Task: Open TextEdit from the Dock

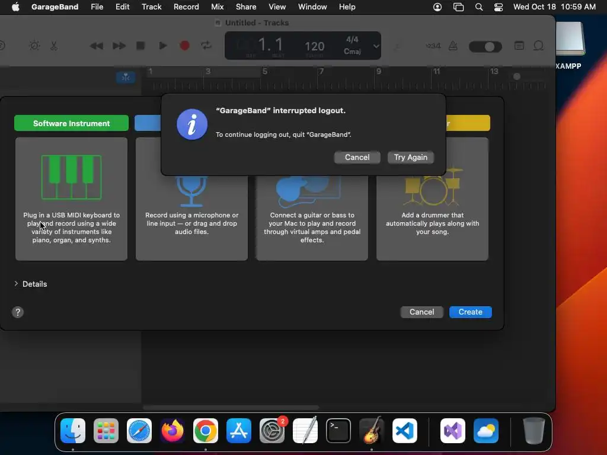Action: 305,431
